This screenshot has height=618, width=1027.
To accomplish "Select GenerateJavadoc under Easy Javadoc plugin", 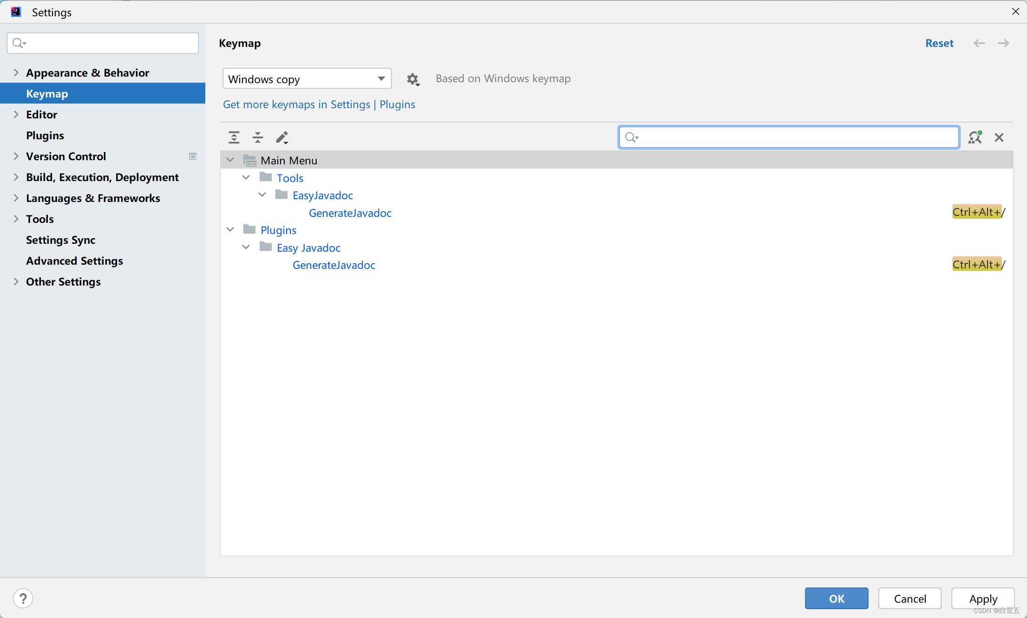I will (334, 265).
